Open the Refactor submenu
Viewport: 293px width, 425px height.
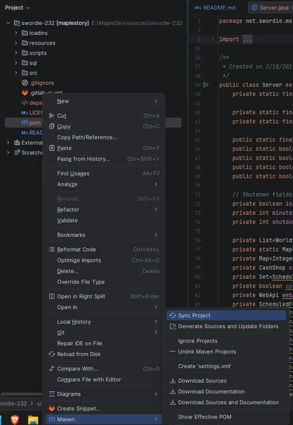tap(104, 209)
